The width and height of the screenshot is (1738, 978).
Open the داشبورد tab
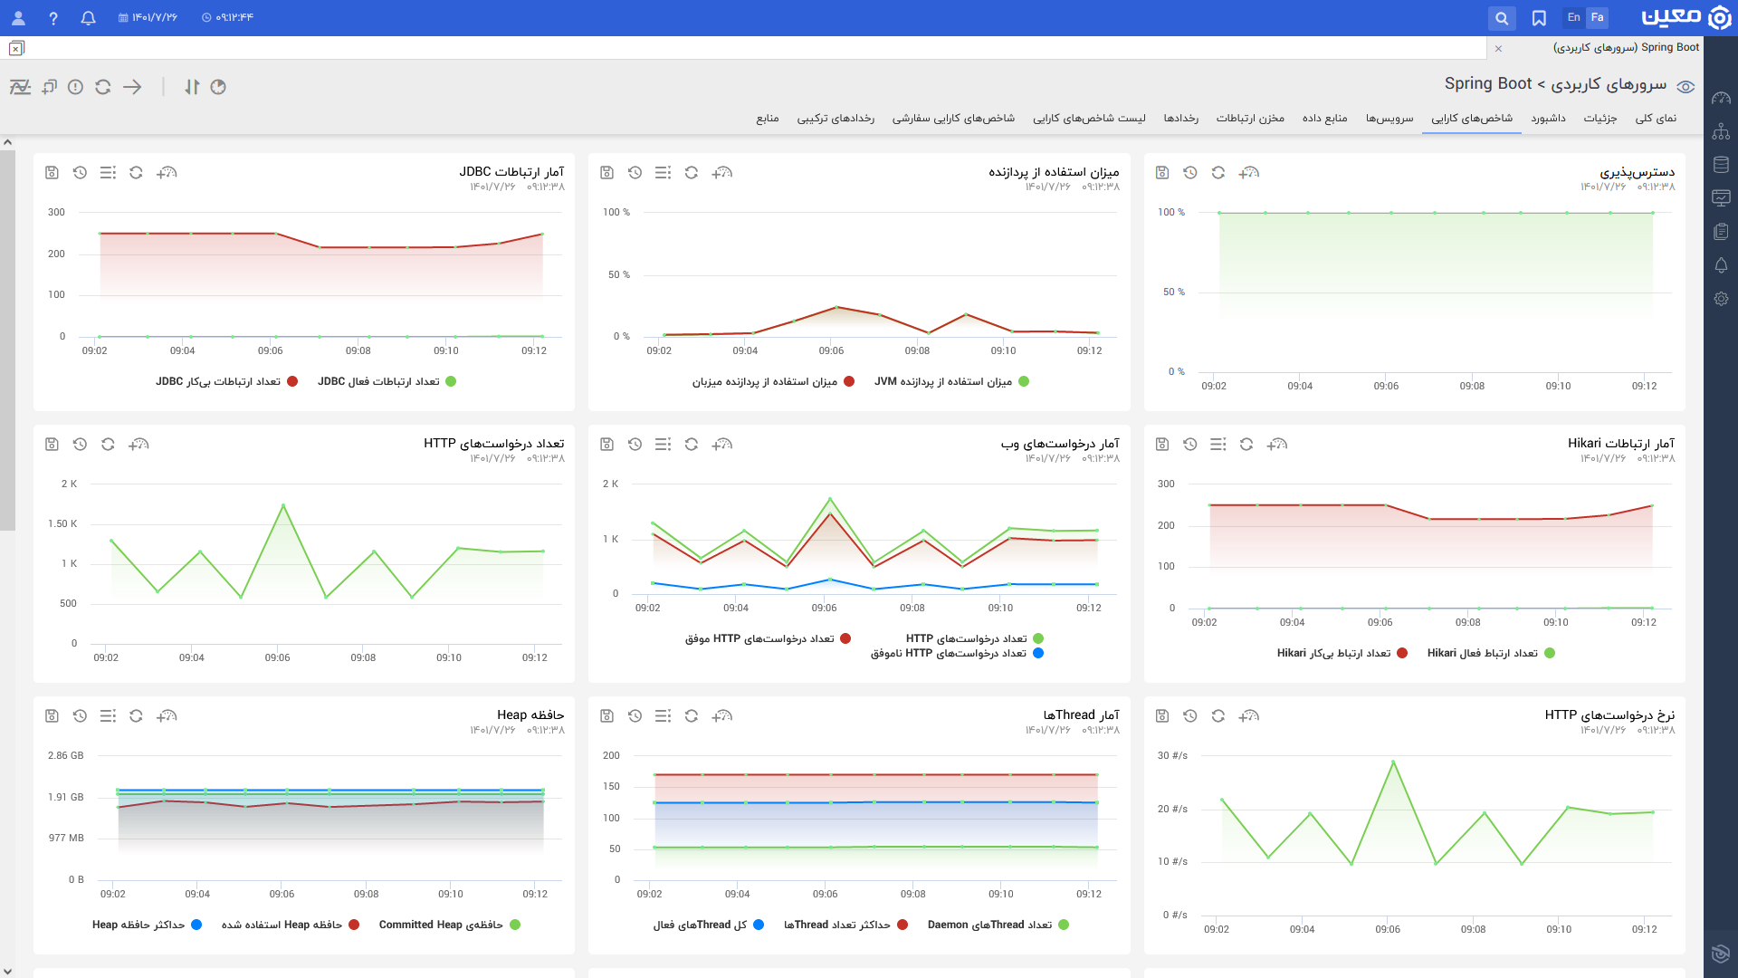tap(1548, 119)
